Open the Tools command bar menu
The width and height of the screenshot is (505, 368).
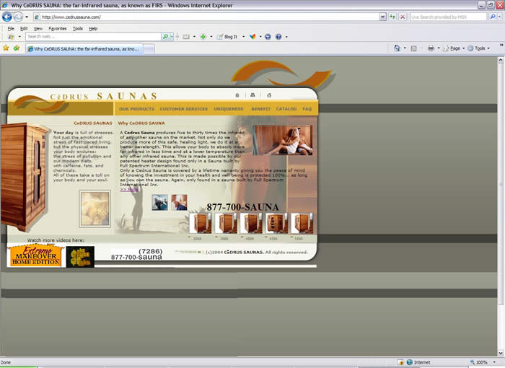(x=478, y=48)
